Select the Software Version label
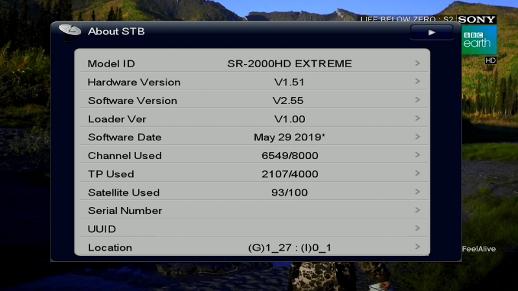This screenshot has width=518, height=291. tap(133, 101)
